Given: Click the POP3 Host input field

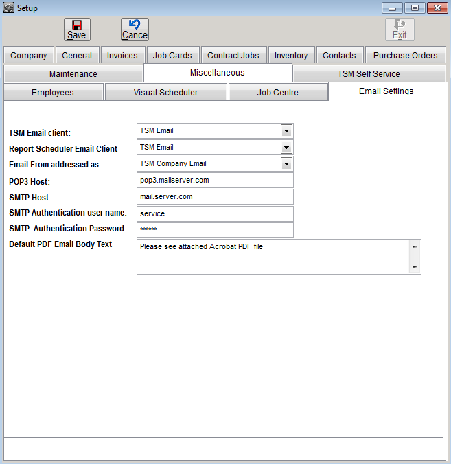Looking at the screenshot, I should [x=215, y=181].
